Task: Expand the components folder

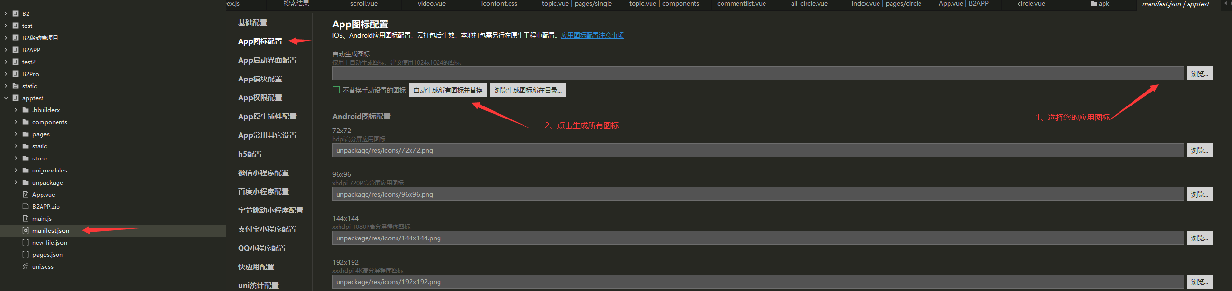Action: (16, 122)
